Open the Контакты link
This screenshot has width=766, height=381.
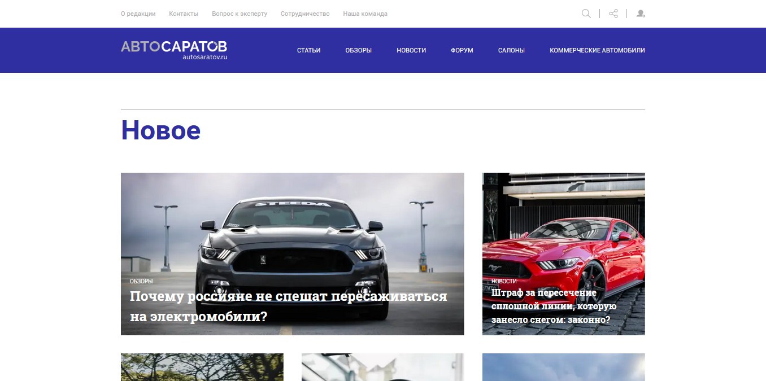tap(184, 14)
